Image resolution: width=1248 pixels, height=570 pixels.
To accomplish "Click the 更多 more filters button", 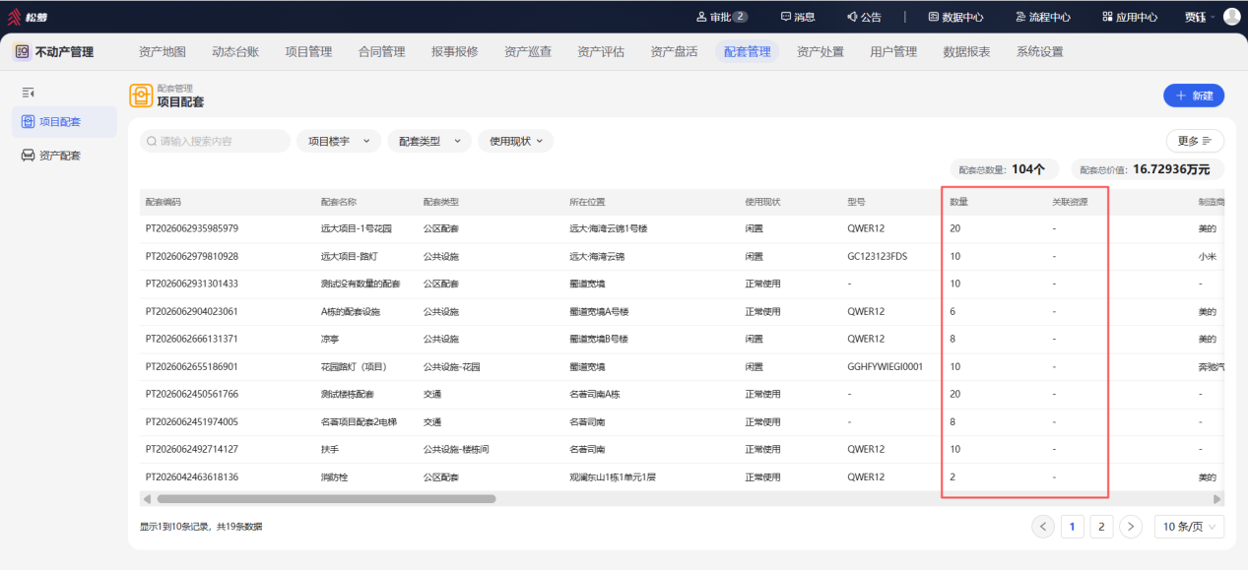I will 1195,141.
